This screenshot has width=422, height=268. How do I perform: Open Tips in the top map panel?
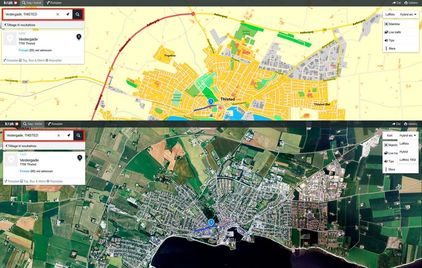(391, 40)
